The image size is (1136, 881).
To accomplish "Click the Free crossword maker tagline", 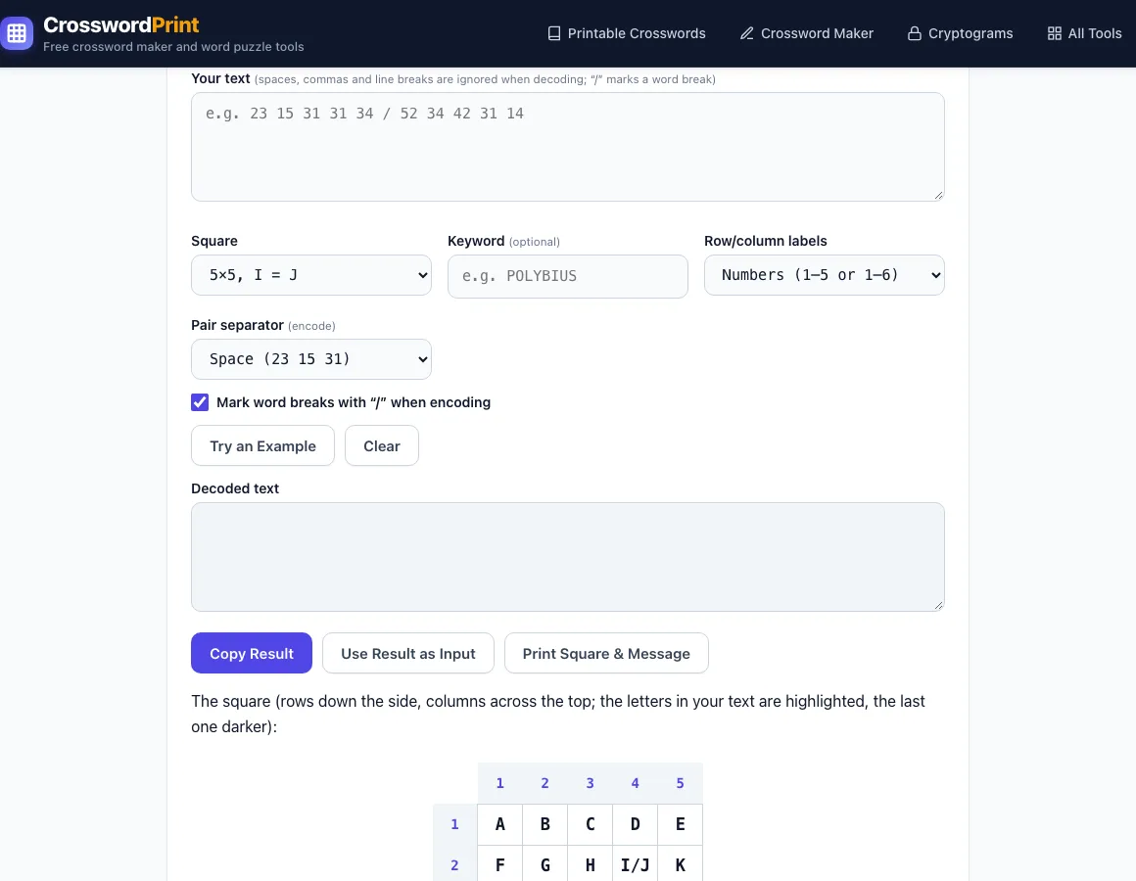I will click(x=174, y=47).
